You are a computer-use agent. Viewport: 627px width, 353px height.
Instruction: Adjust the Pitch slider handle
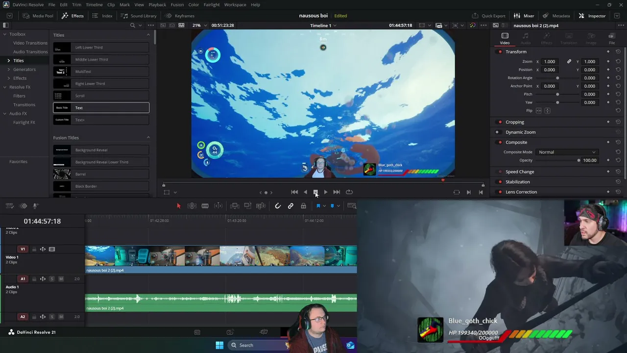click(557, 94)
